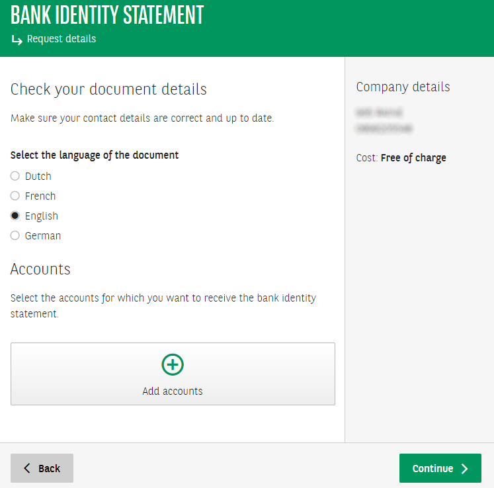Click the "French" option label

tap(40, 196)
